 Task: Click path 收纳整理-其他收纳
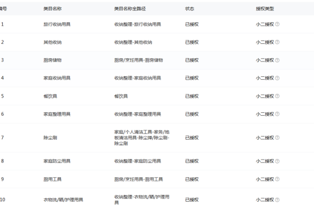[x=133, y=42]
